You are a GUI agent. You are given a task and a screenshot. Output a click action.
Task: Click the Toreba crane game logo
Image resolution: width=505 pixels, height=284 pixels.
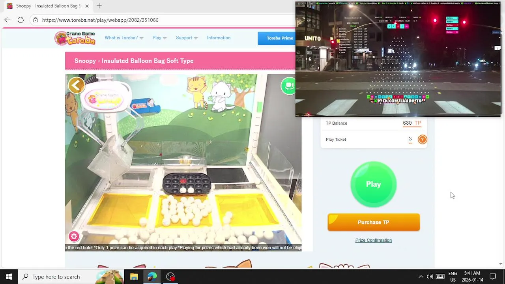tap(75, 38)
